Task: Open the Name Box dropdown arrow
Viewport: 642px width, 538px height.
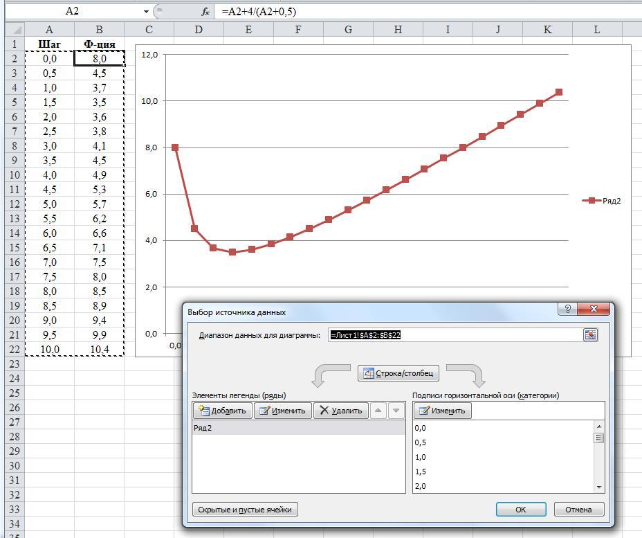Action: click(x=146, y=12)
